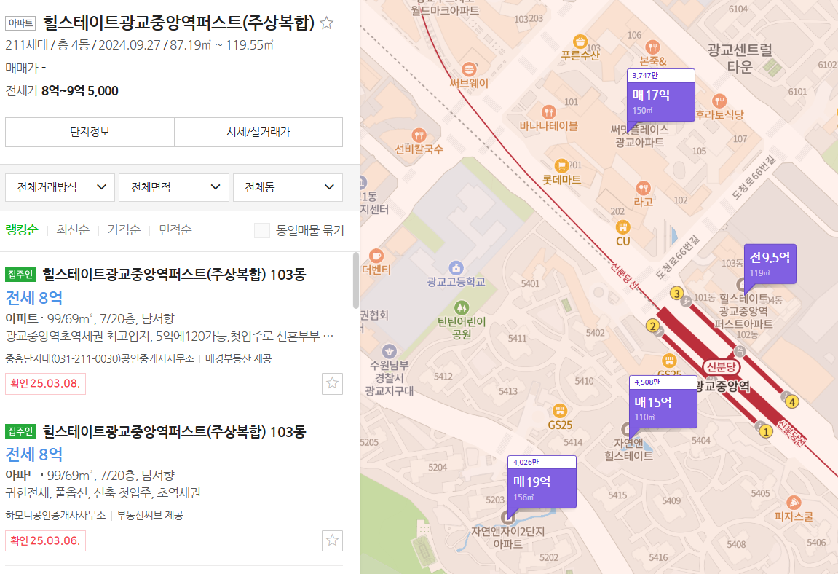
Task: Click 자연앤 힐스테이트 map label
Action: 628,449
